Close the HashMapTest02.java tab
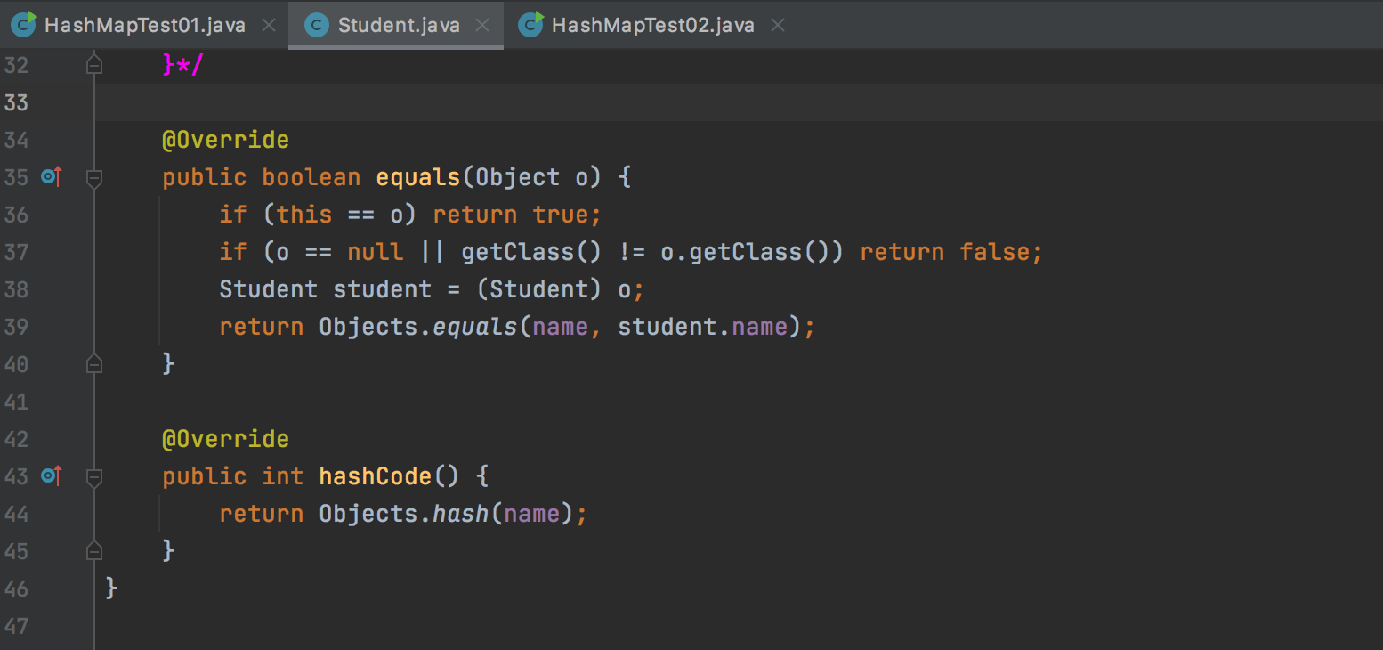 (777, 26)
